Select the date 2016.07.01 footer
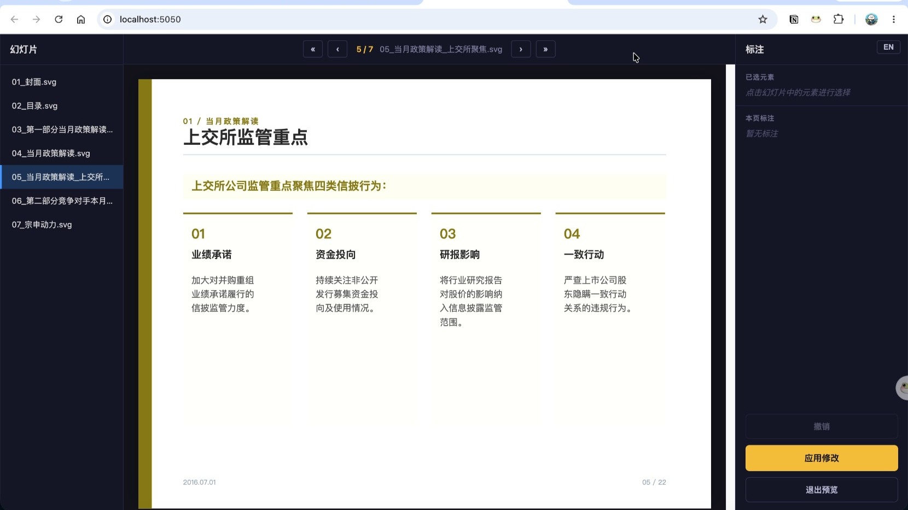Screen dimensions: 908x510 199,482
